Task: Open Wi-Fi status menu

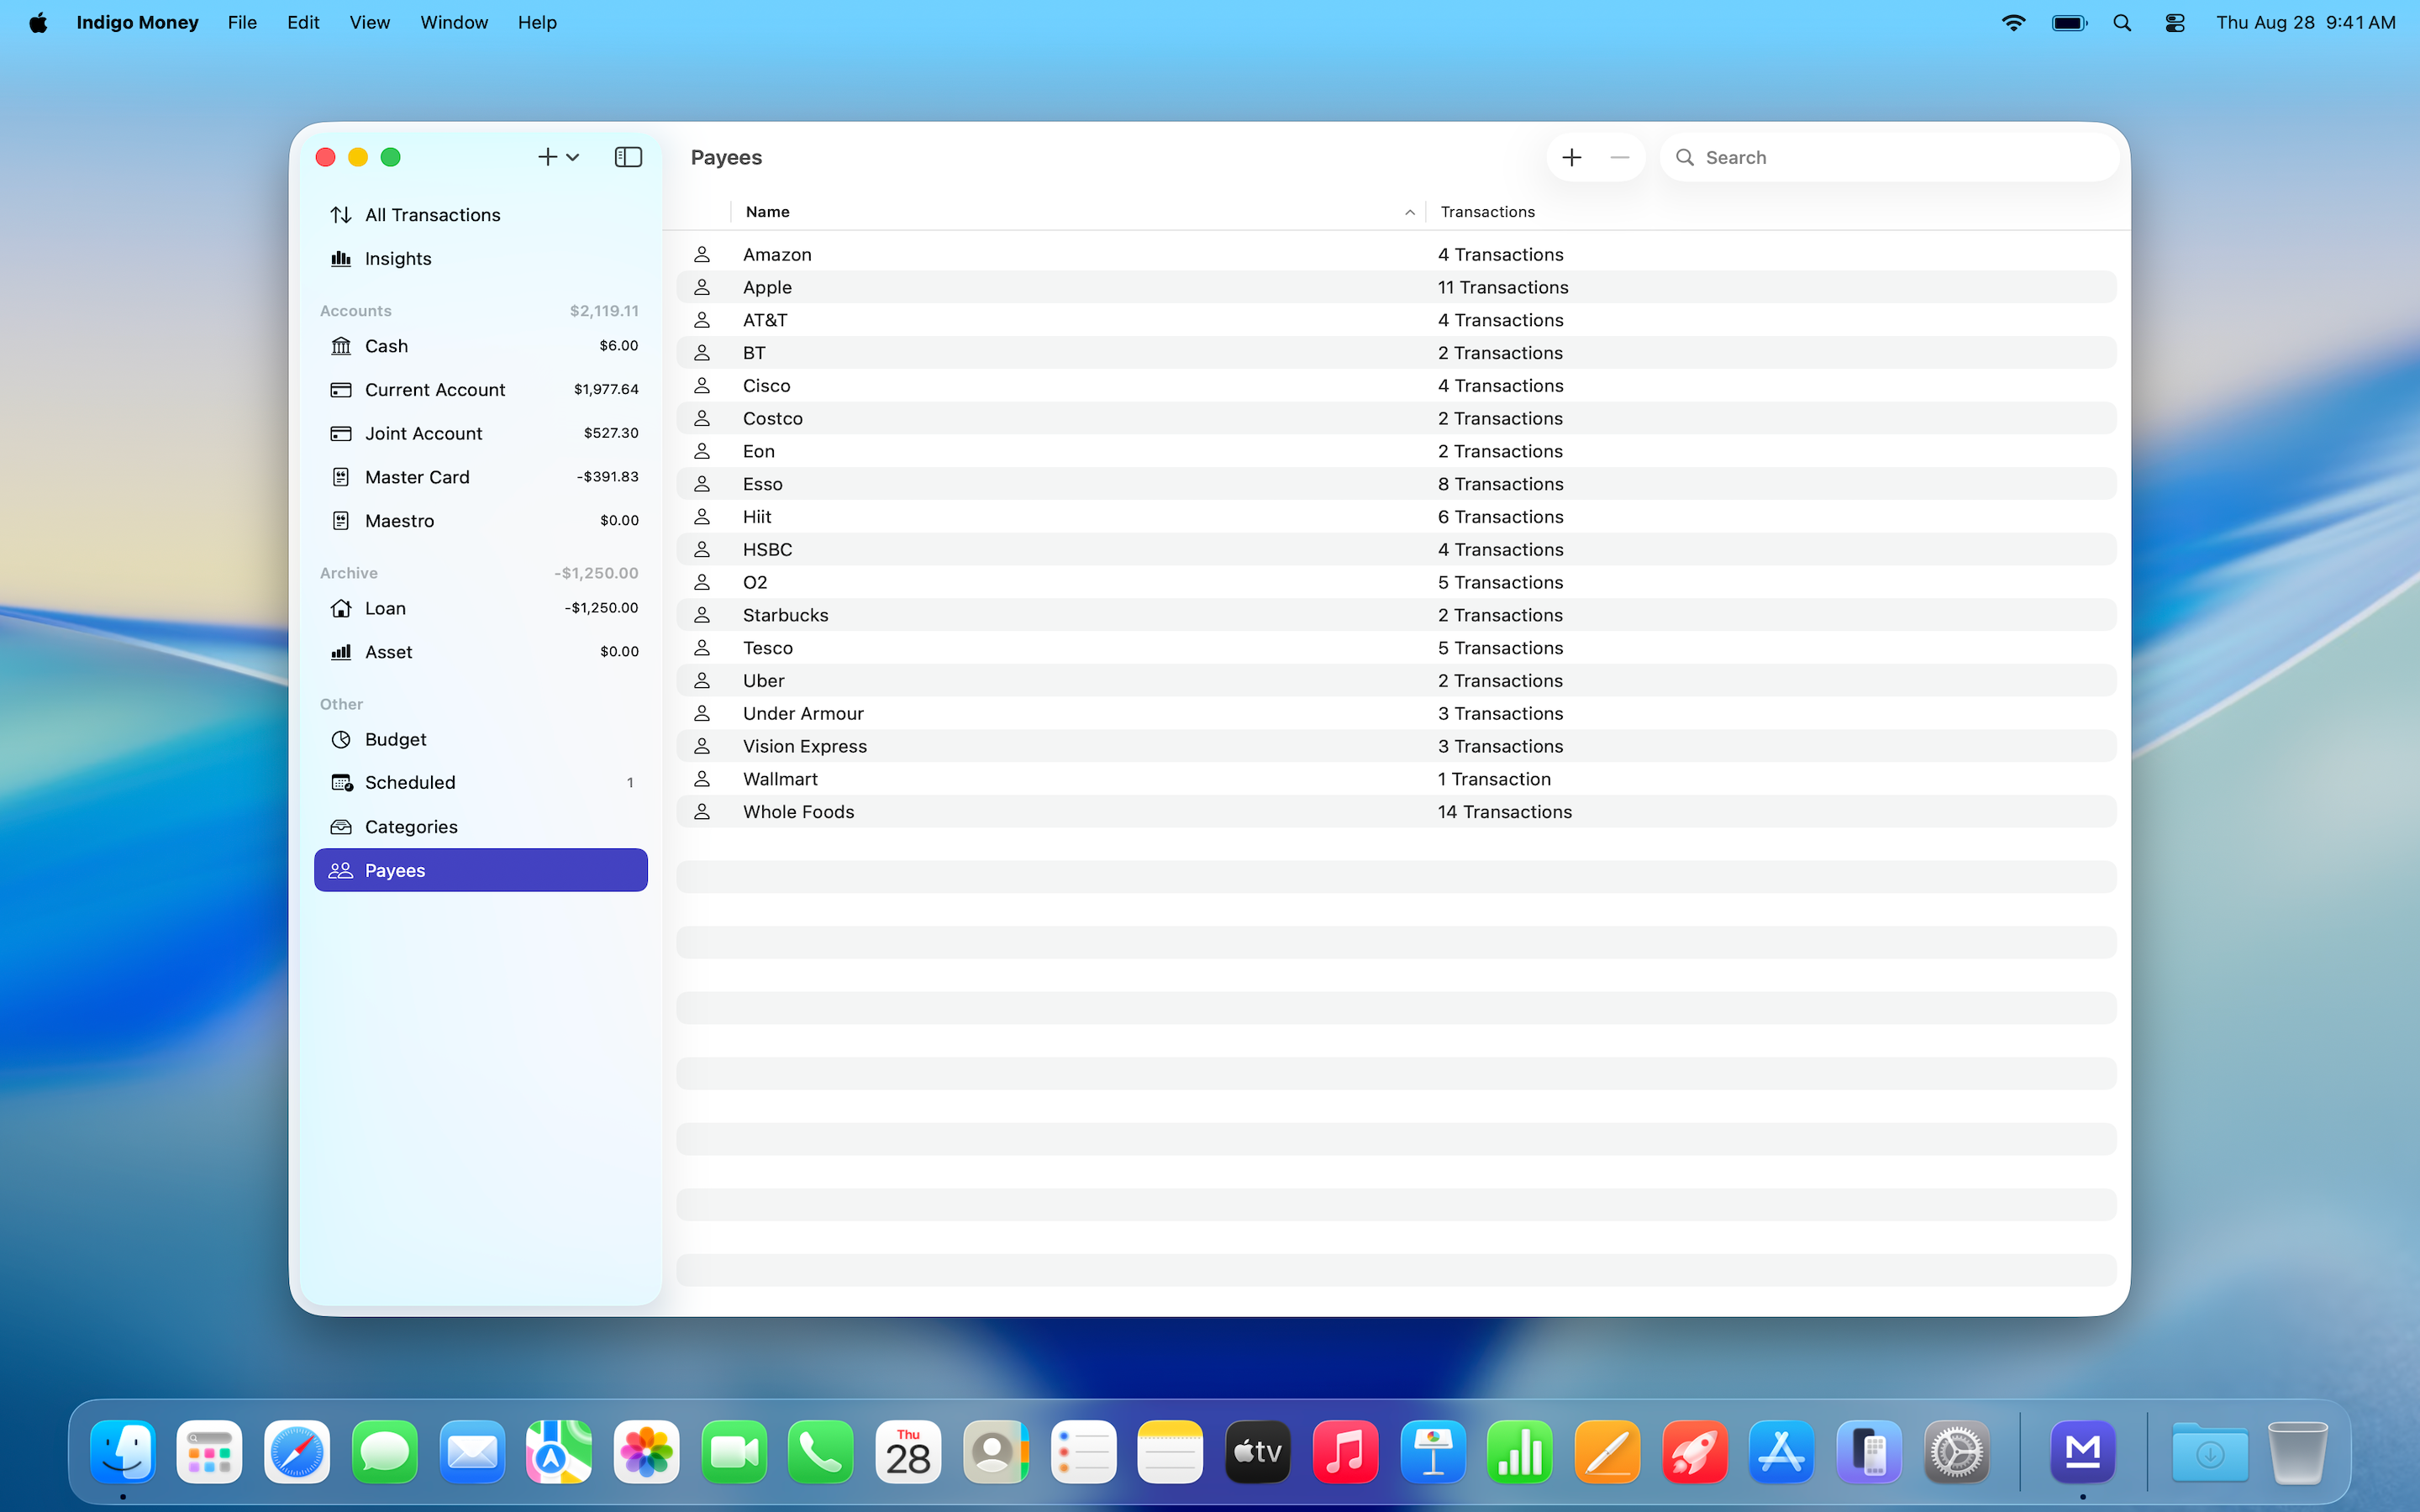Action: [x=2013, y=22]
